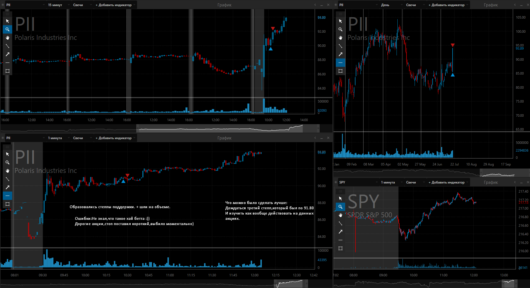Expand 'Добавить индикатор' in 15-minute PII chart
The height and width of the screenshot is (288, 530).
tap(115, 5)
